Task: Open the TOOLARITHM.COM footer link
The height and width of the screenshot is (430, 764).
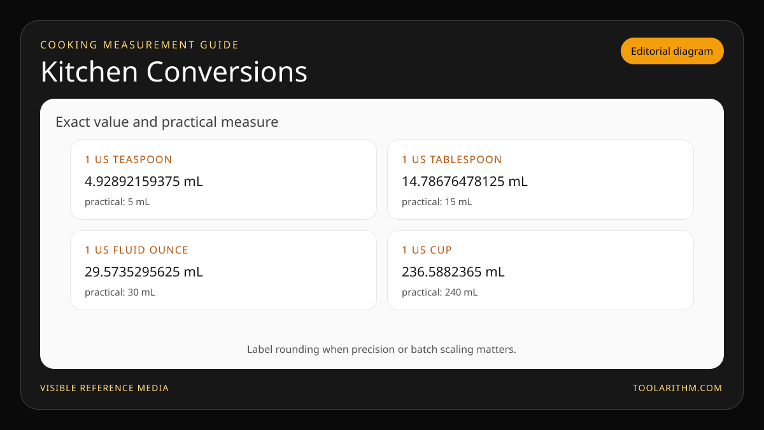Action: click(x=677, y=388)
